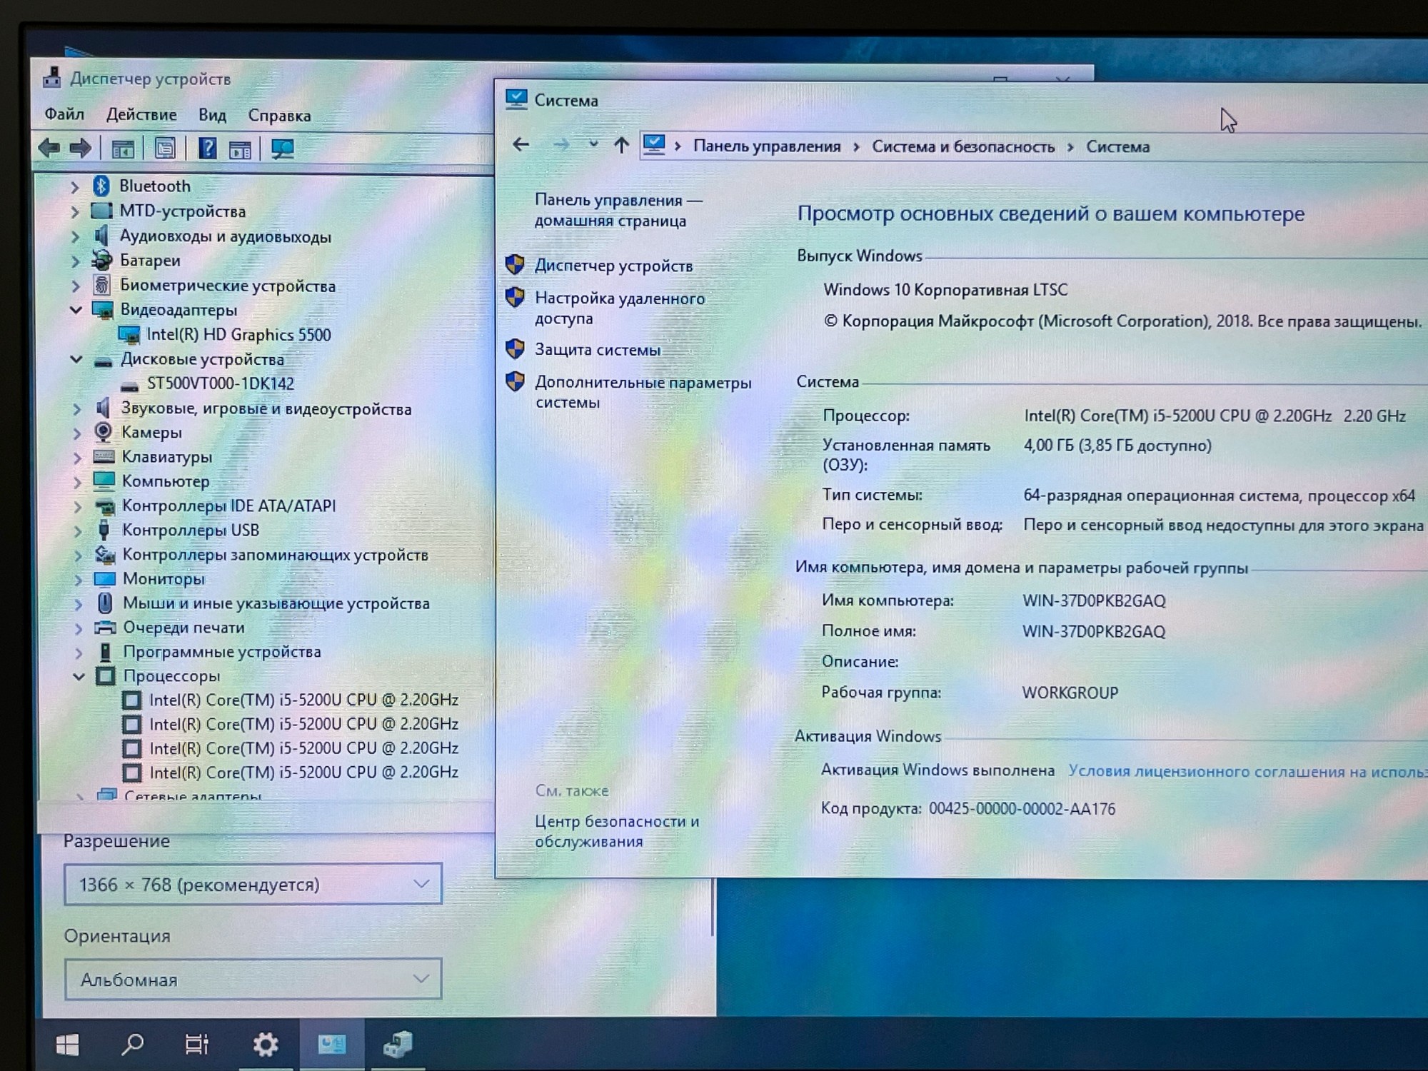Click the Очереди печати printer icon
1428x1071 pixels.
point(105,628)
